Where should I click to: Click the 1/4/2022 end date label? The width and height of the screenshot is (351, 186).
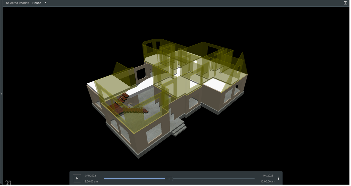pyautogui.click(x=268, y=175)
